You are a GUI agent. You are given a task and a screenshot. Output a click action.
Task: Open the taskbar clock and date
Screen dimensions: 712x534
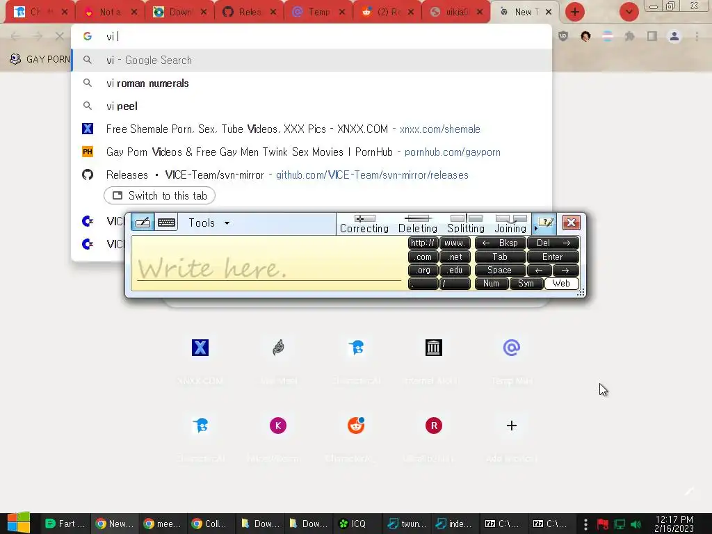(674, 524)
